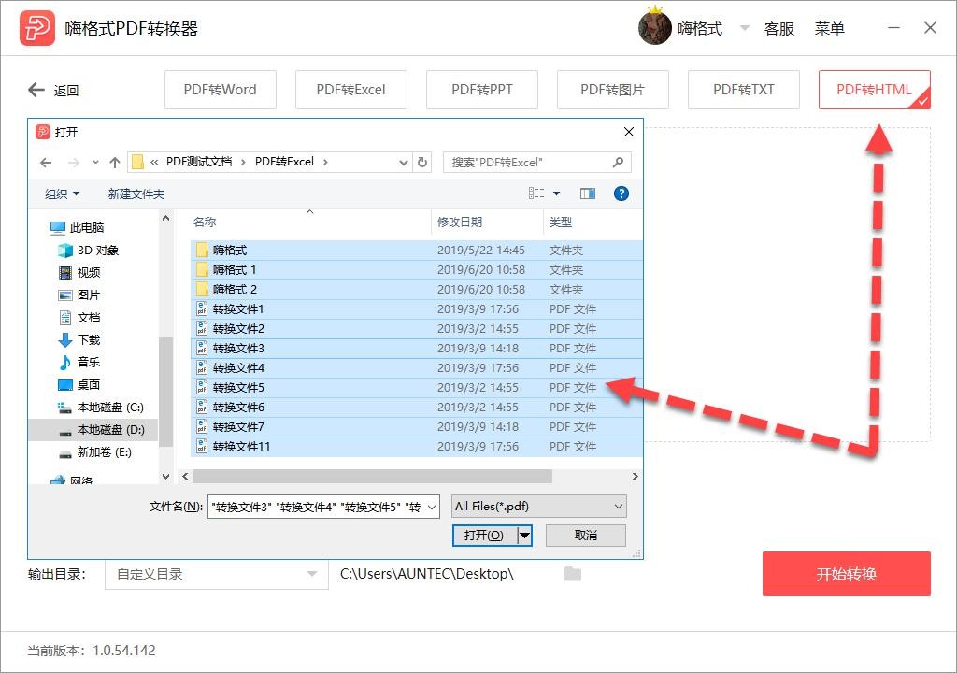Click the user avatar with crown

pos(655,26)
